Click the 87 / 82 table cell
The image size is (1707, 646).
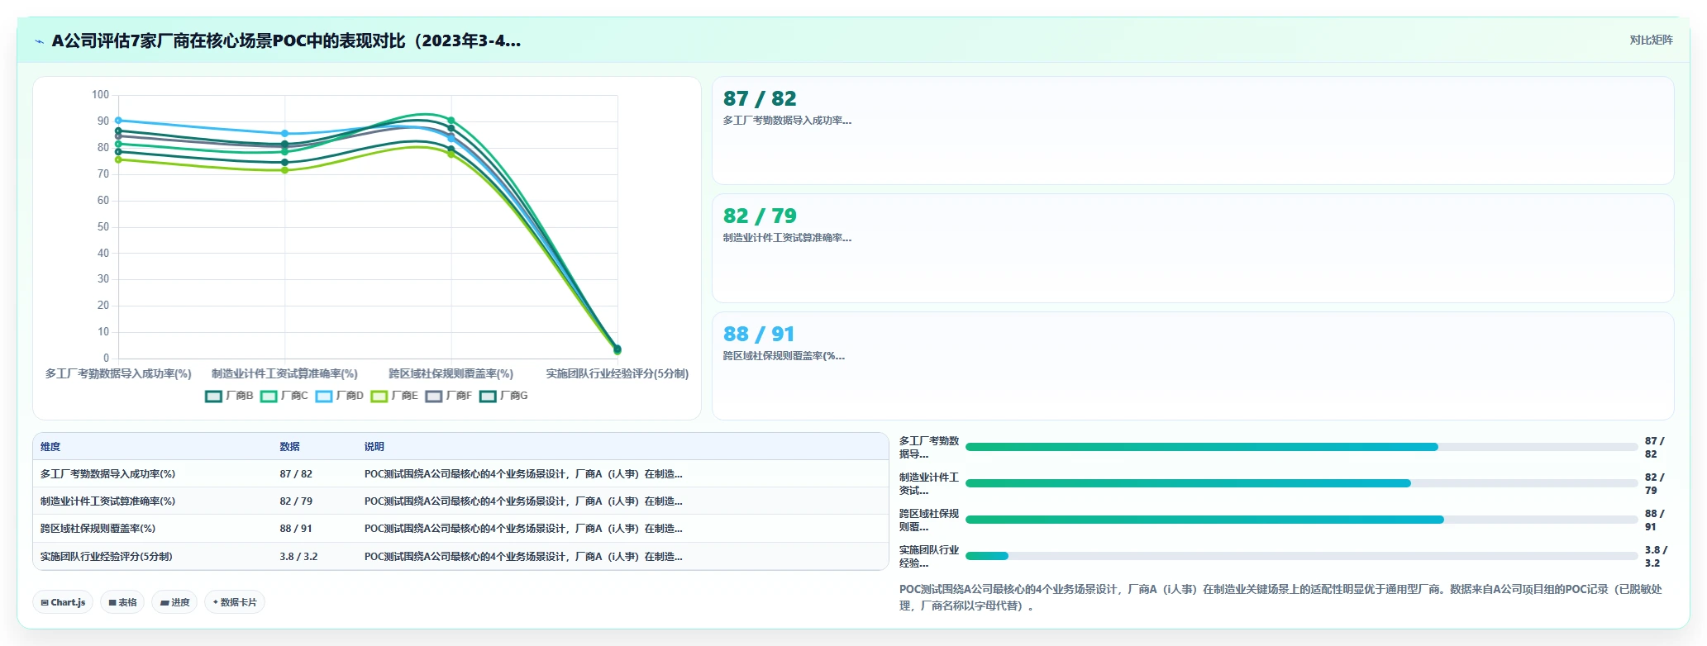296,474
